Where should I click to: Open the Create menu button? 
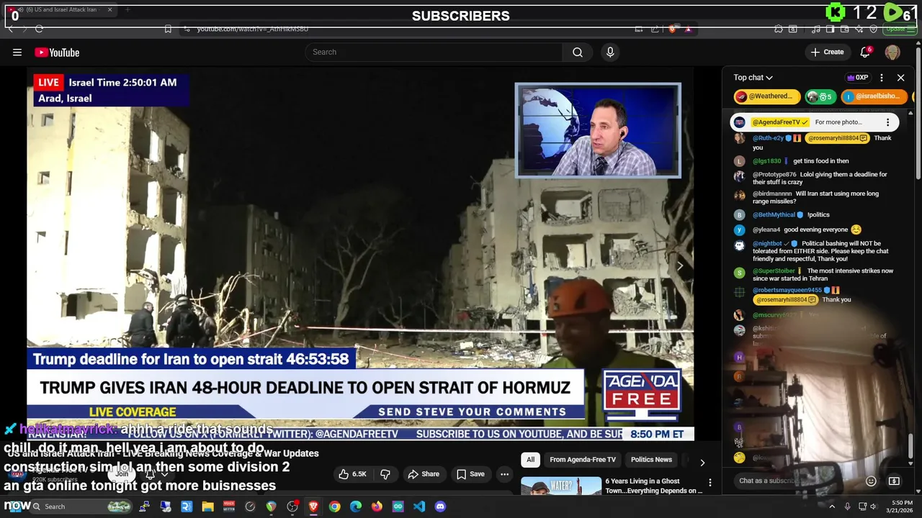827,52
